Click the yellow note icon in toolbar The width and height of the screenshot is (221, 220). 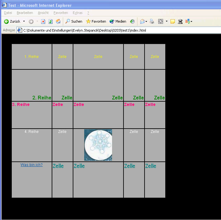coord(173,21)
